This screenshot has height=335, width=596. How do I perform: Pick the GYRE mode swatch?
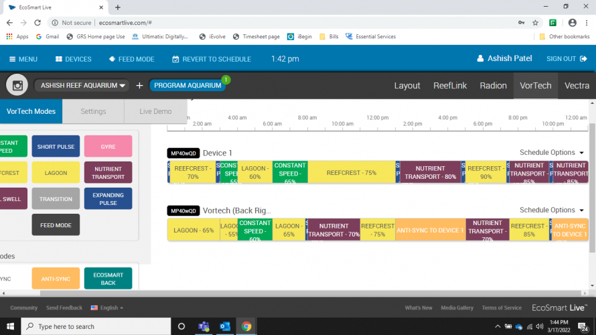(x=108, y=147)
